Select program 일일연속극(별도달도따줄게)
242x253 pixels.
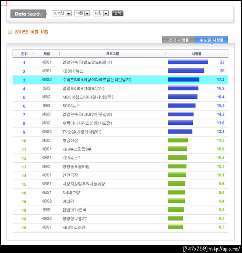pyautogui.click(x=87, y=62)
